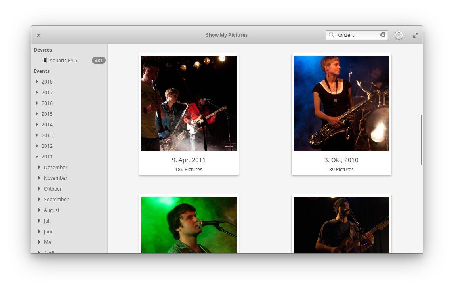The image size is (454, 290).
Task: Open the guitarist with beanie event thumbnail
Action: 341,225
